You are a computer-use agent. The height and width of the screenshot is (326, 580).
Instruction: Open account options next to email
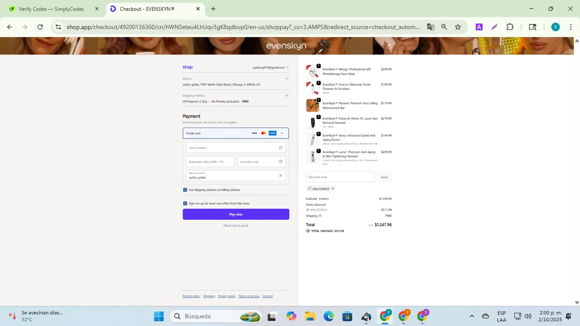click(288, 67)
